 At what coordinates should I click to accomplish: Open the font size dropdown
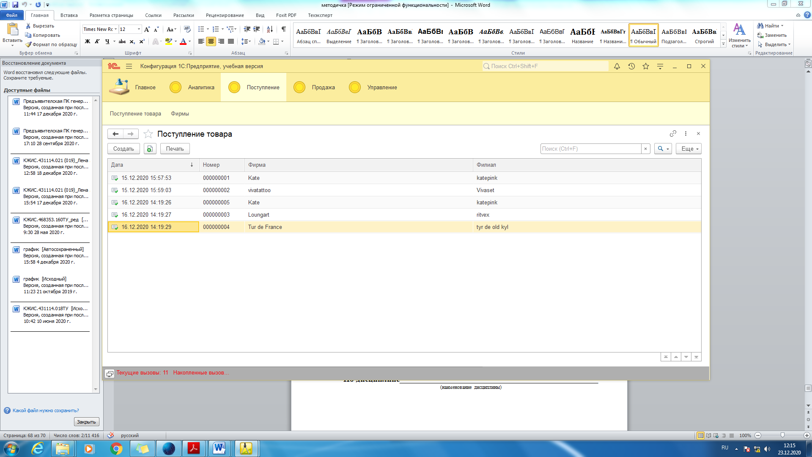click(x=139, y=29)
